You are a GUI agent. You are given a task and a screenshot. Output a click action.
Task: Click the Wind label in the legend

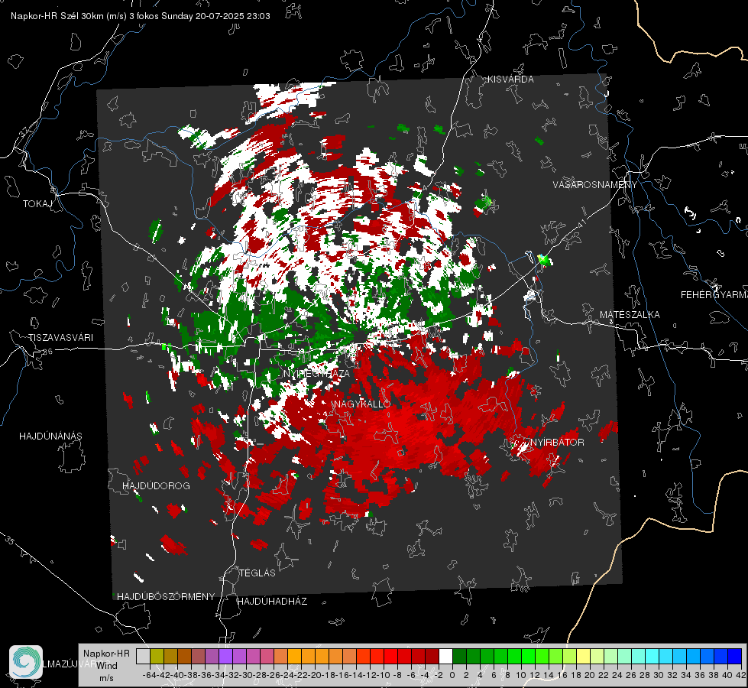click(107, 665)
